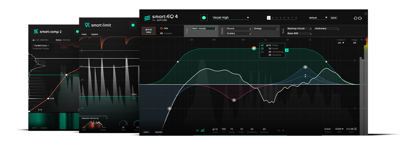Select the Main Vocals track slot
412x145 pixels.
(203, 29)
